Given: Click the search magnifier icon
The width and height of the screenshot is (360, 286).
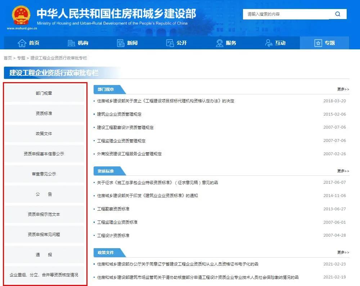Looking at the screenshot, I should pyautogui.click(x=338, y=14).
